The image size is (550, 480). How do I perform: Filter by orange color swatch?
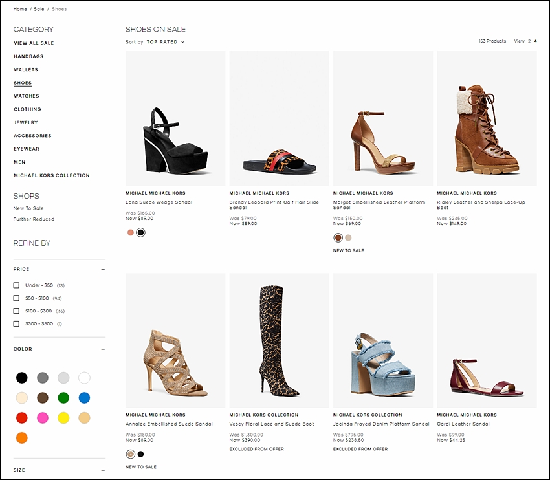[x=22, y=437]
